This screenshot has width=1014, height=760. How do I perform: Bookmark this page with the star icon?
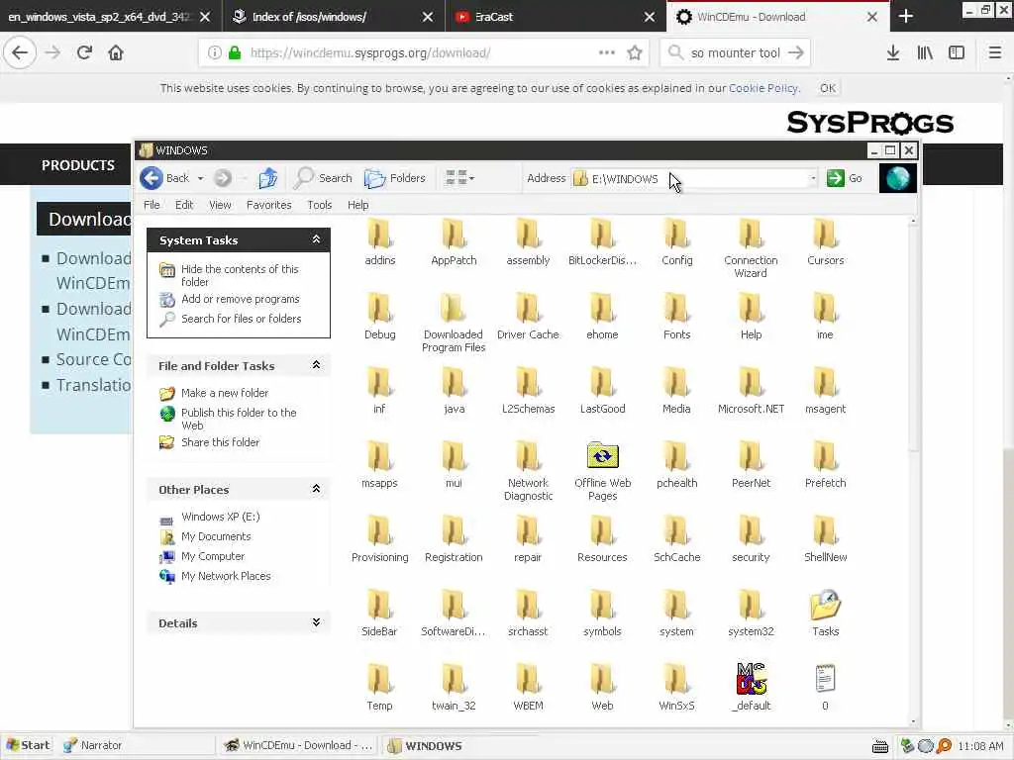635,53
